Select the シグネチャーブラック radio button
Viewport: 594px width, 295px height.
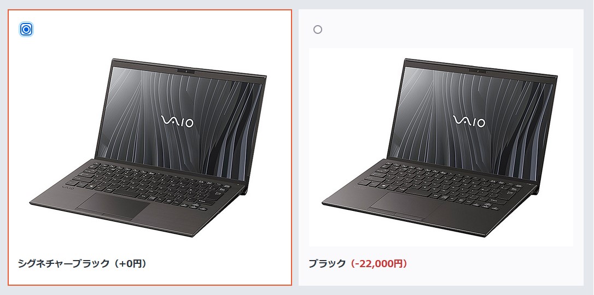point(26,29)
